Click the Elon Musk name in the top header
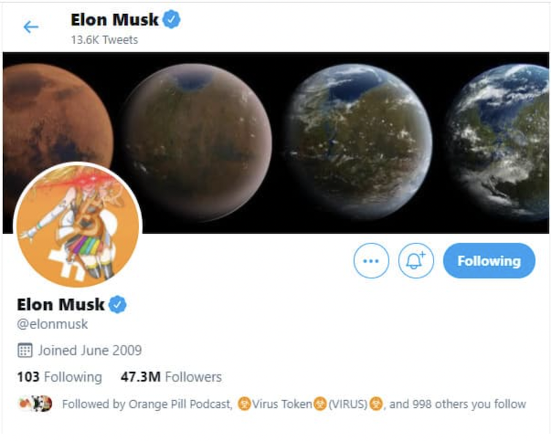The height and width of the screenshot is (441, 551). click(x=114, y=20)
